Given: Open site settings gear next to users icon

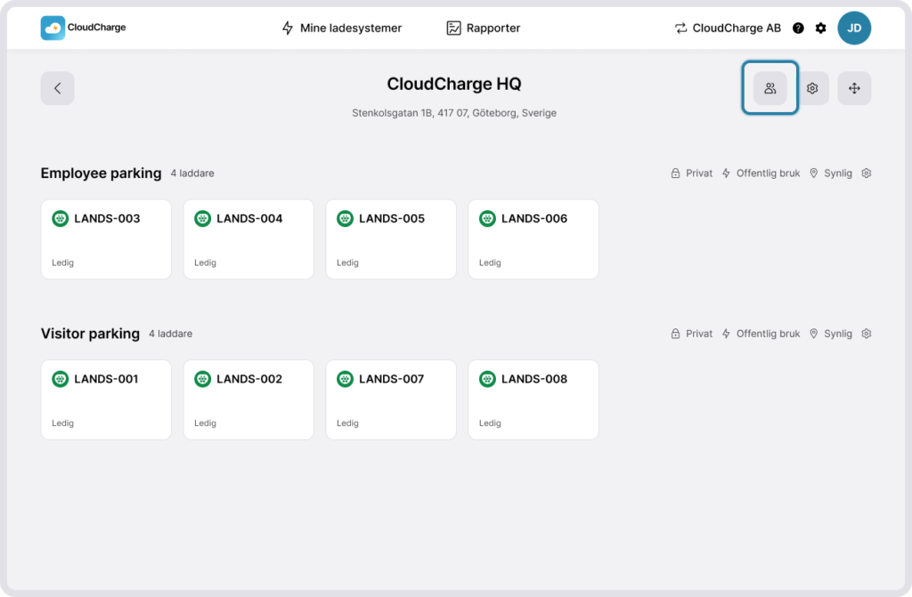Looking at the screenshot, I should click(x=812, y=88).
